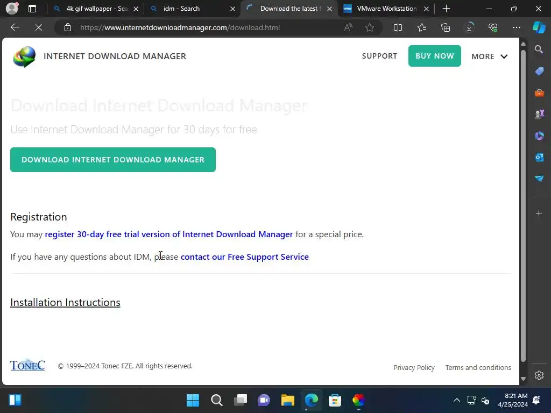The image size is (551, 413).
Task: Open the tab actions menu icon
Action: pos(32,9)
